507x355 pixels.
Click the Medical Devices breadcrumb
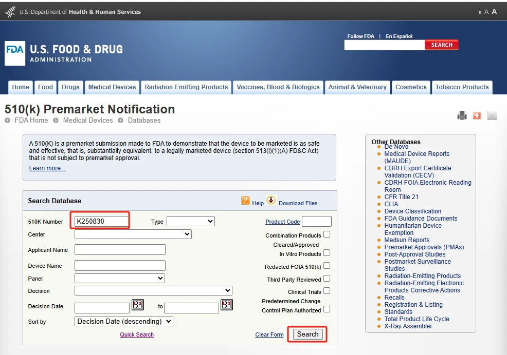click(88, 121)
